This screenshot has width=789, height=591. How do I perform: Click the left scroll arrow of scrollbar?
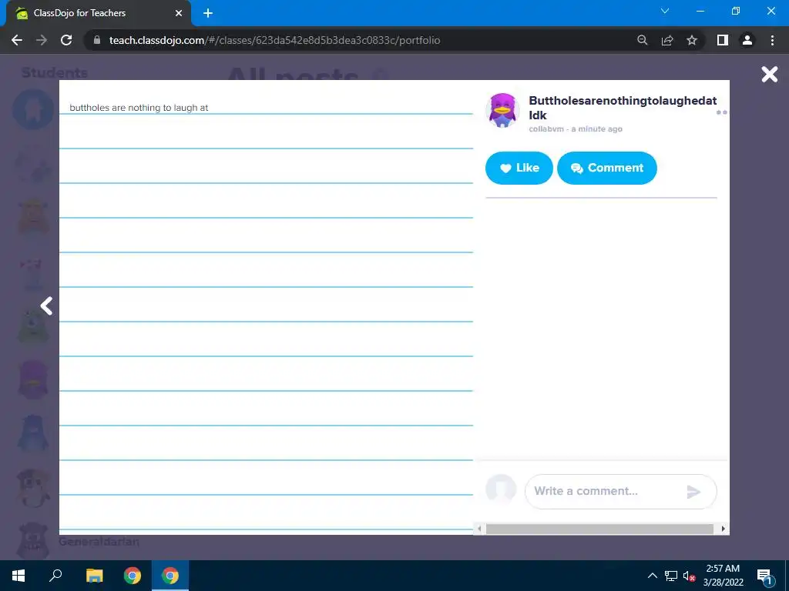[x=479, y=529]
